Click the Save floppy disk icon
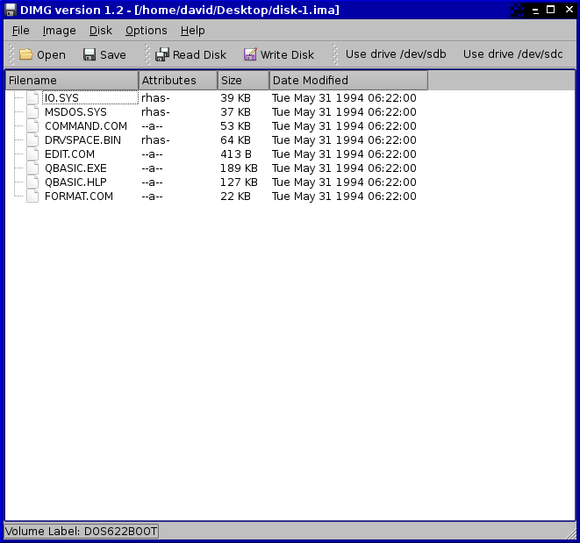This screenshot has width=580, height=543. pos(90,54)
